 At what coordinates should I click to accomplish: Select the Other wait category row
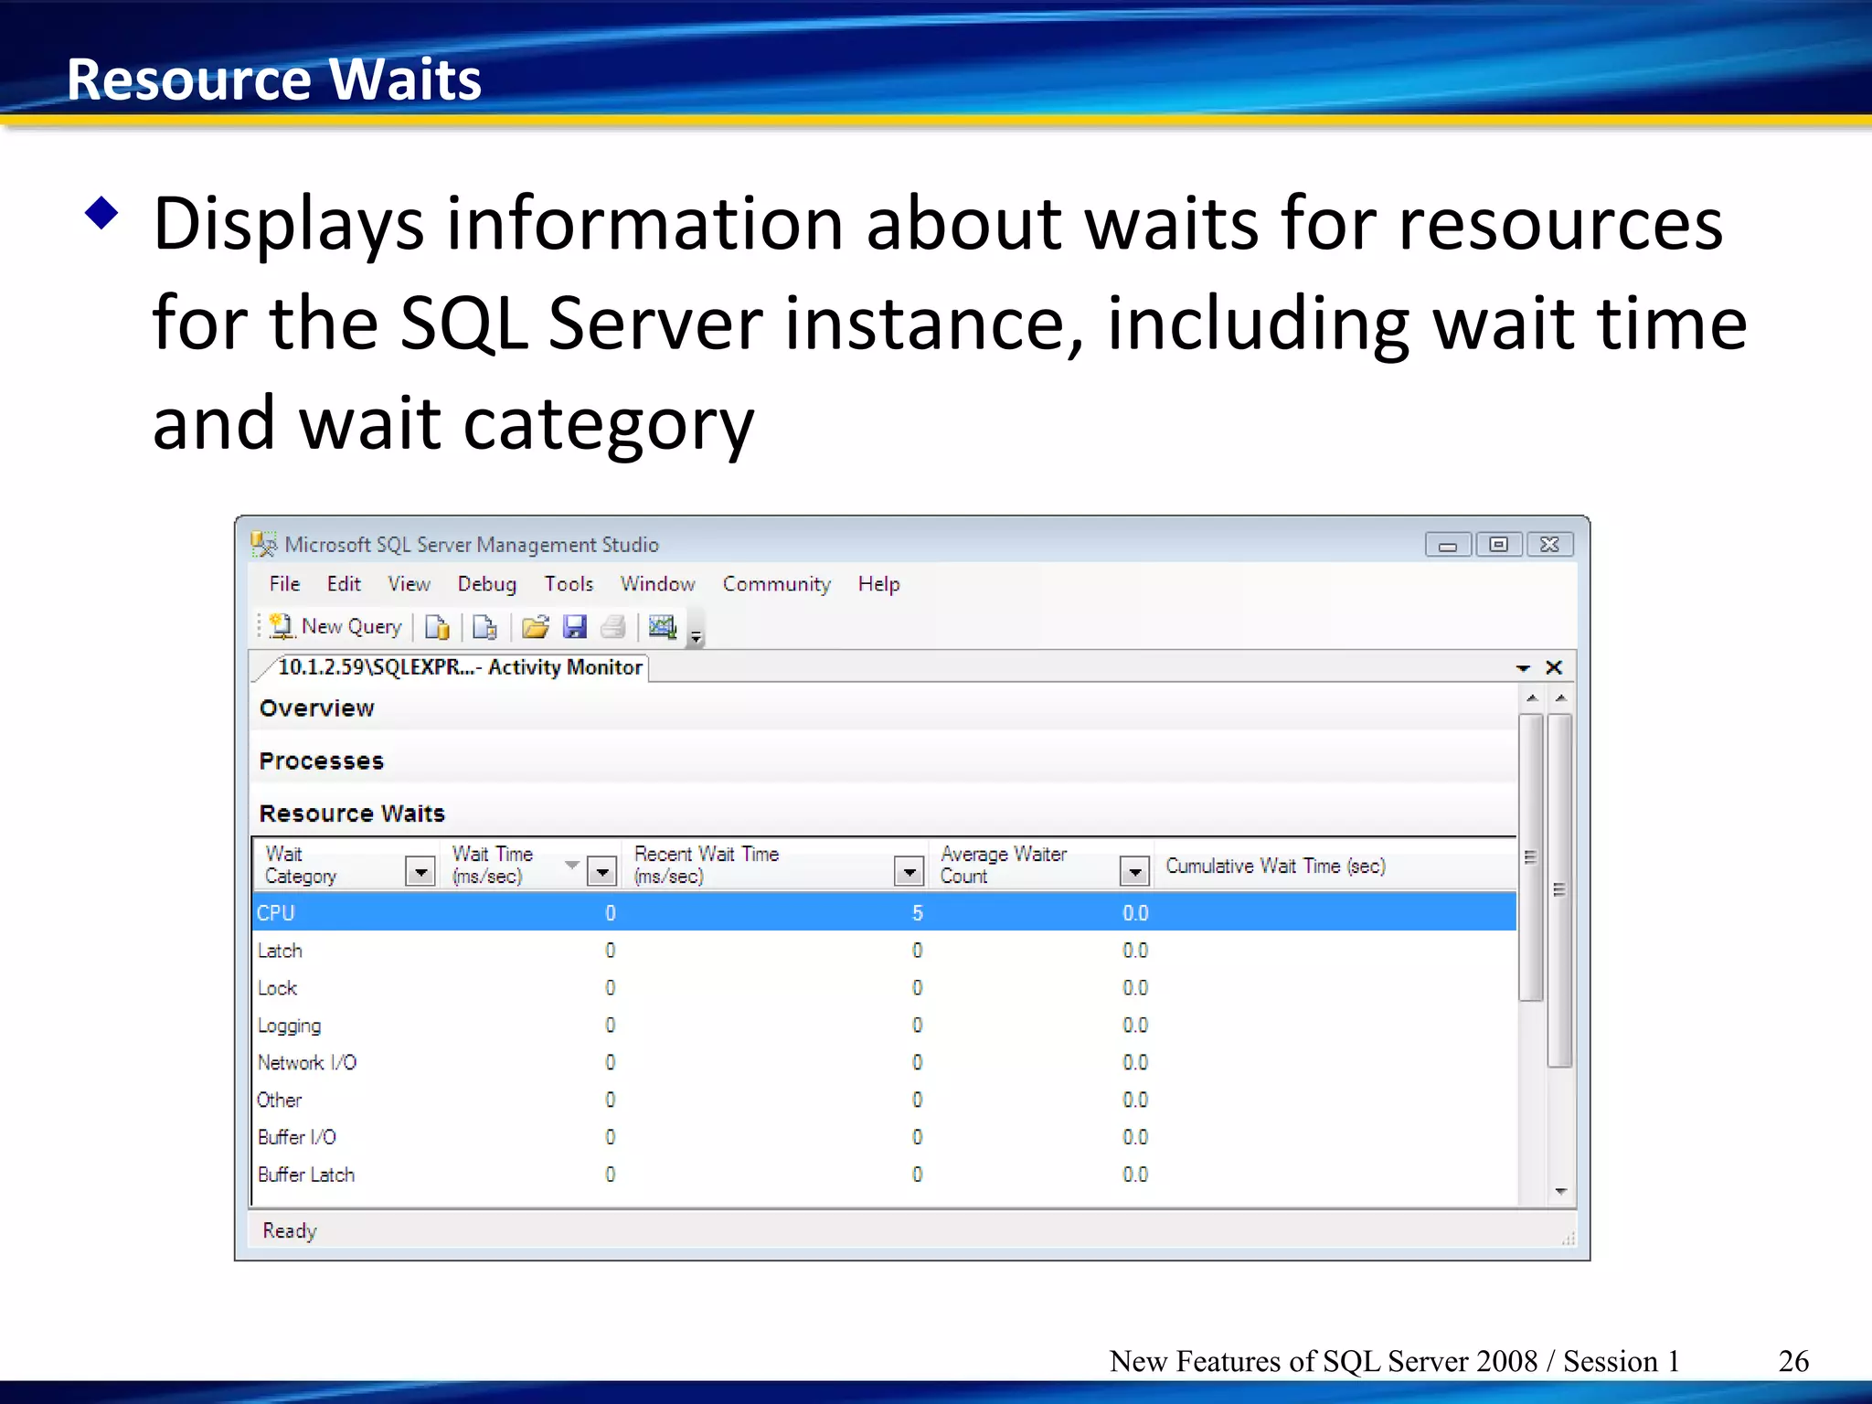pyautogui.click(x=884, y=1100)
